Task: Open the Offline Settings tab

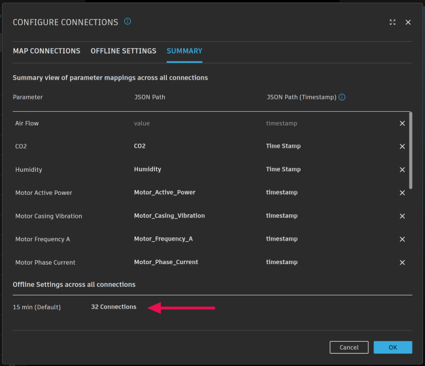Action: (123, 51)
